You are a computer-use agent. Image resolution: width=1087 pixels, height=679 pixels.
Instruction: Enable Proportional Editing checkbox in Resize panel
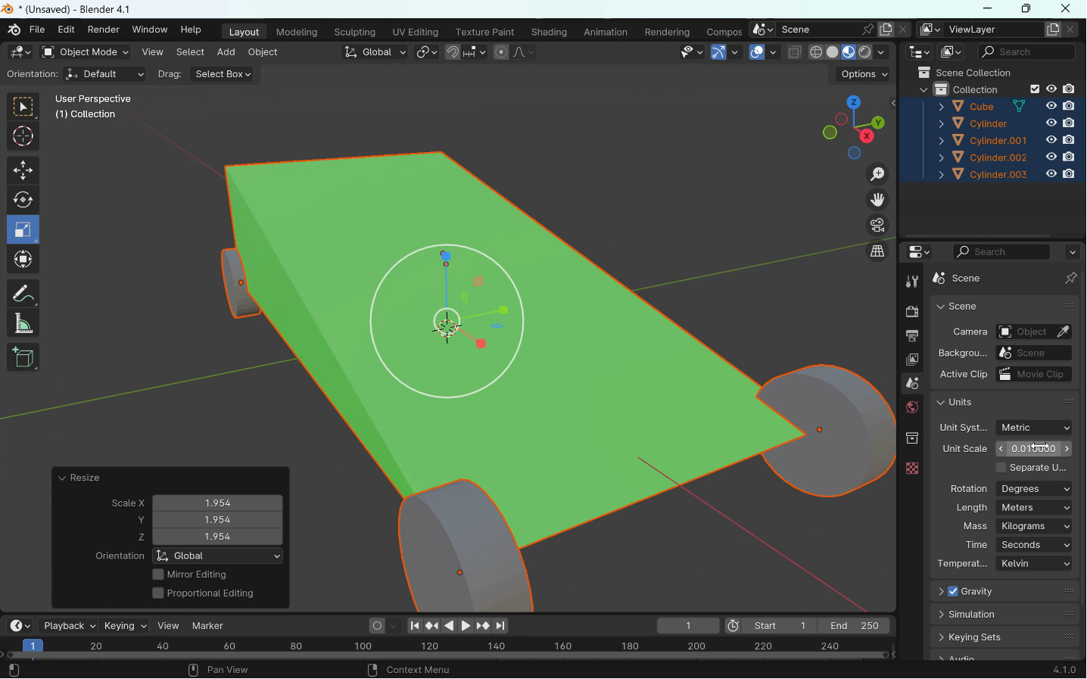(x=158, y=595)
